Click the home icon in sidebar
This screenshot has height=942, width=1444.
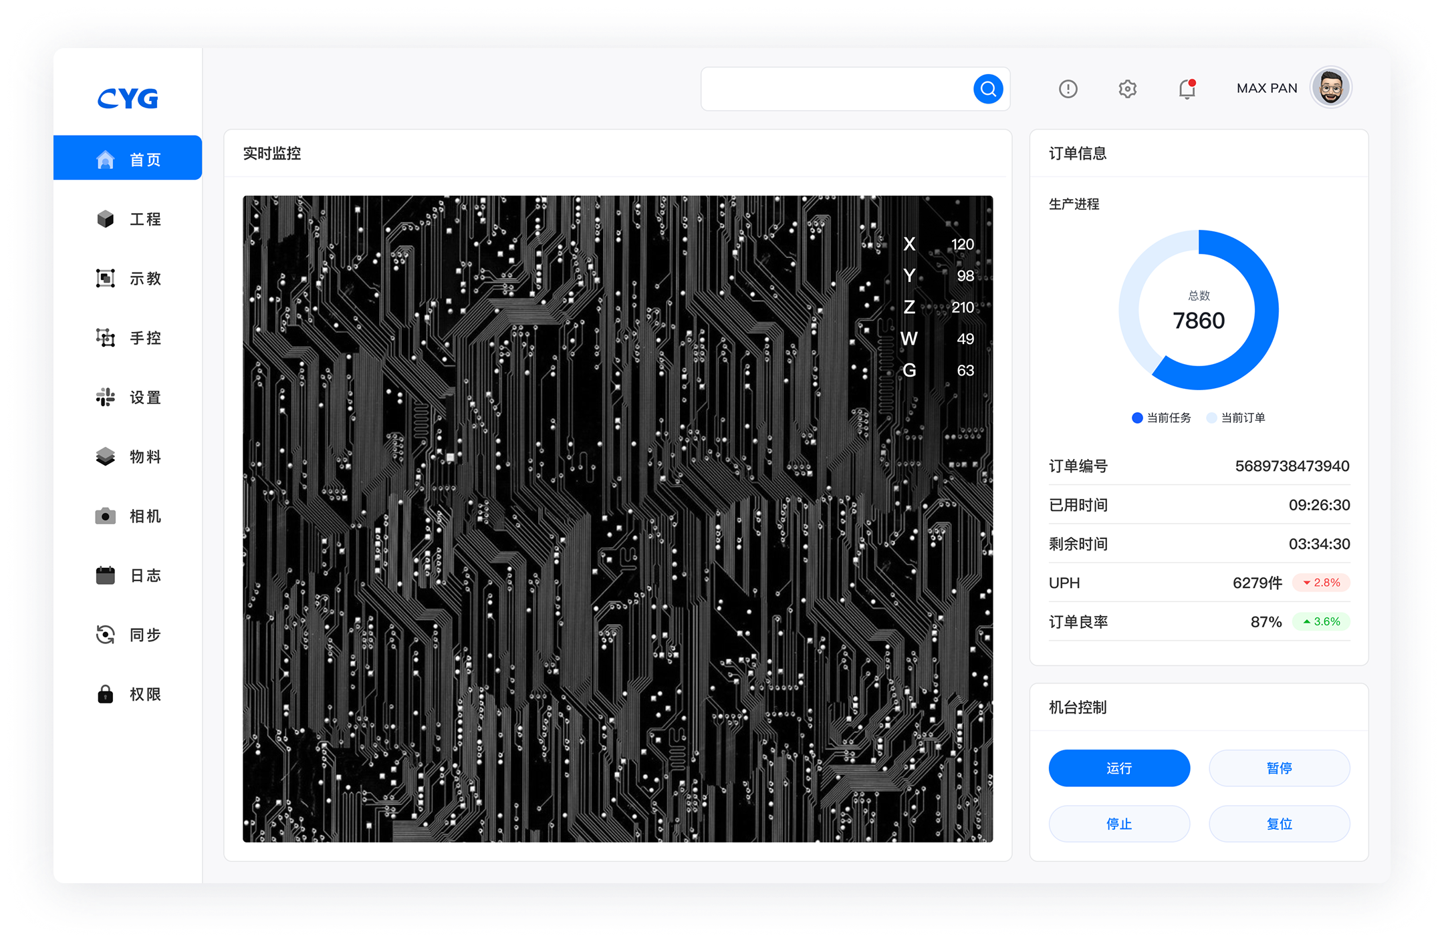click(106, 159)
